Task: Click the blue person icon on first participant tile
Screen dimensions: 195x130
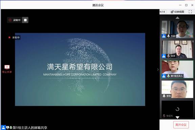Action: 164,36
